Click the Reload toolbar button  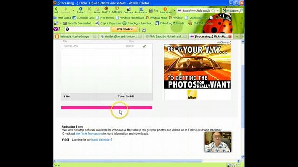pos(81,10)
